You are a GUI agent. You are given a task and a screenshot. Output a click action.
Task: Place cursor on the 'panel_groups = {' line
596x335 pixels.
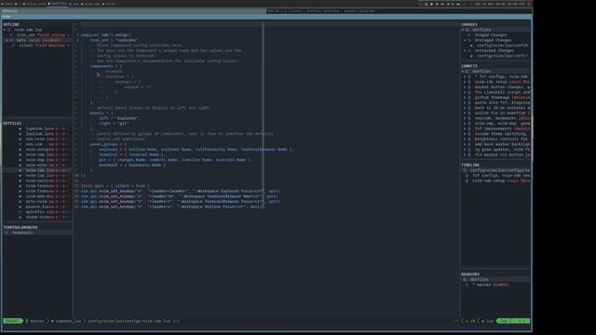click(x=108, y=144)
